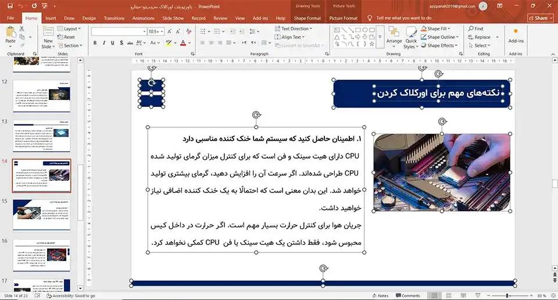Click the Paste clipboard icon

(10, 33)
